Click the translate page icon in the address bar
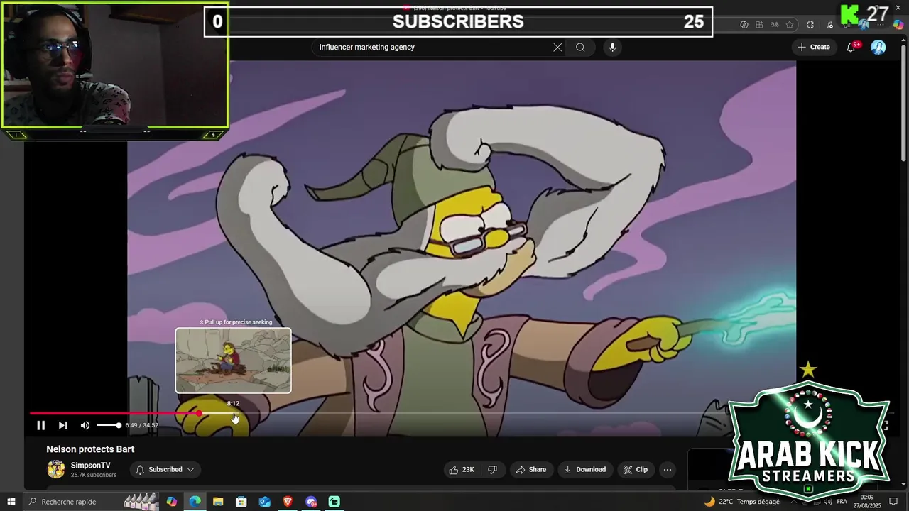This screenshot has height=511, width=909. [775, 25]
